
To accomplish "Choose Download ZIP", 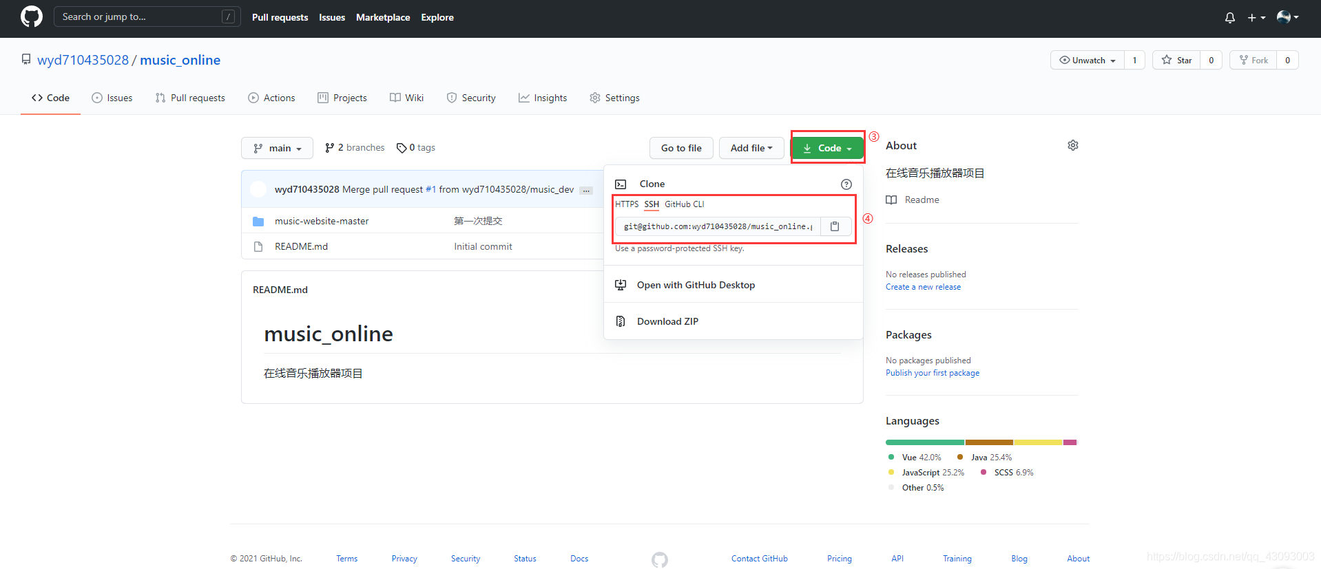I will coord(733,321).
